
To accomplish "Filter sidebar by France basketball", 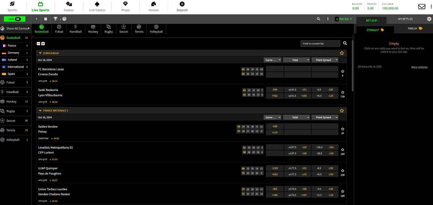I will click(x=15, y=46).
